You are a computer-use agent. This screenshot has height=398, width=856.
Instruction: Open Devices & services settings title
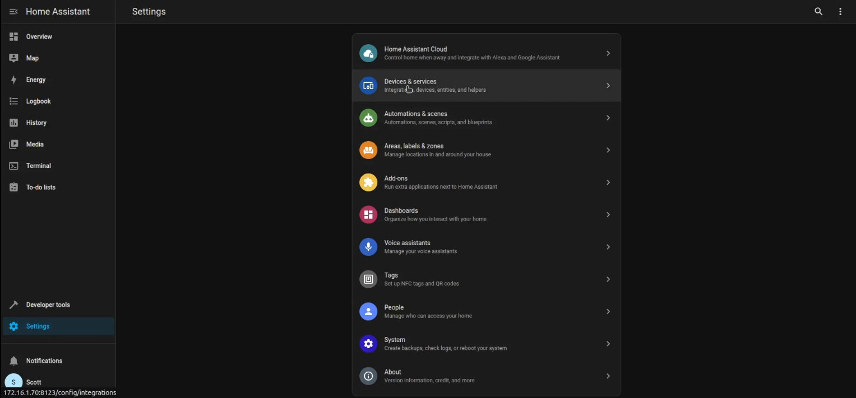point(410,82)
